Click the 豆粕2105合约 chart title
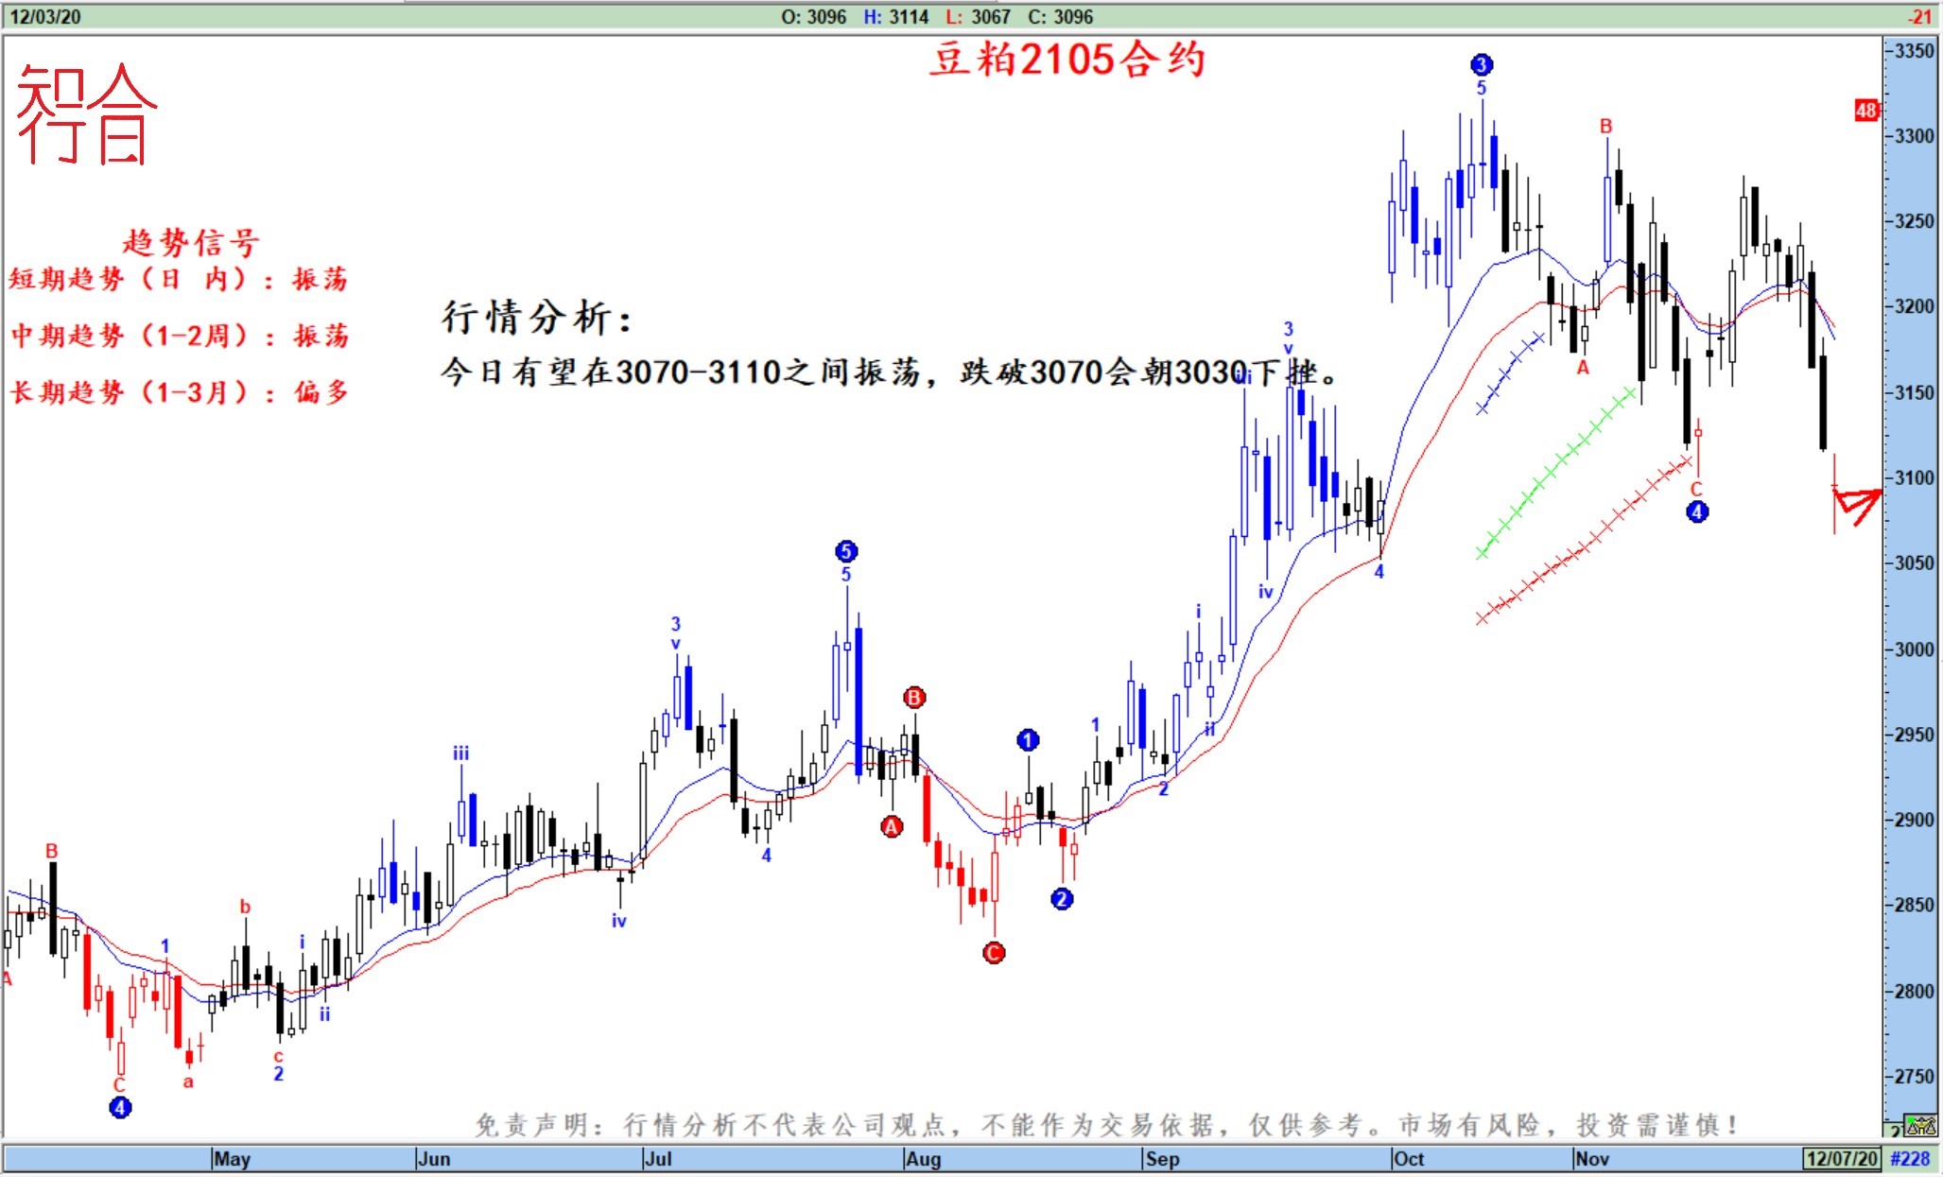1943x1177 pixels. click(x=1067, y=60)
